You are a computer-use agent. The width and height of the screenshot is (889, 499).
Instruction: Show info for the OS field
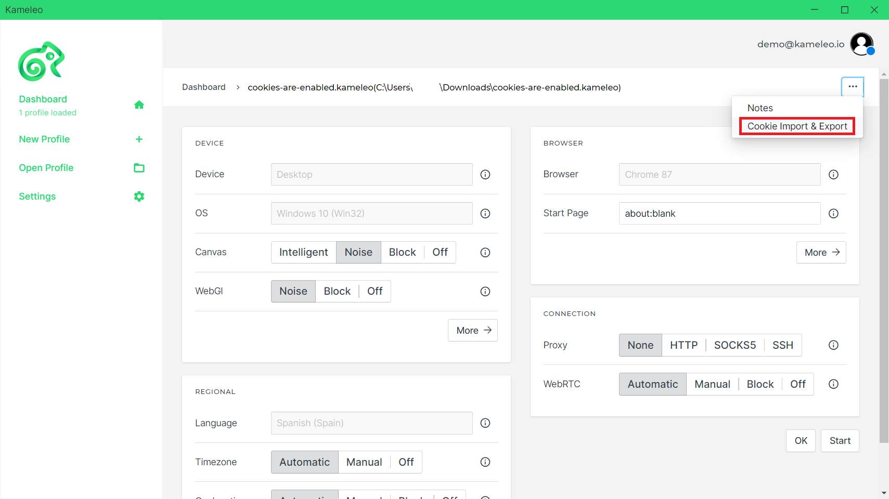485,214
